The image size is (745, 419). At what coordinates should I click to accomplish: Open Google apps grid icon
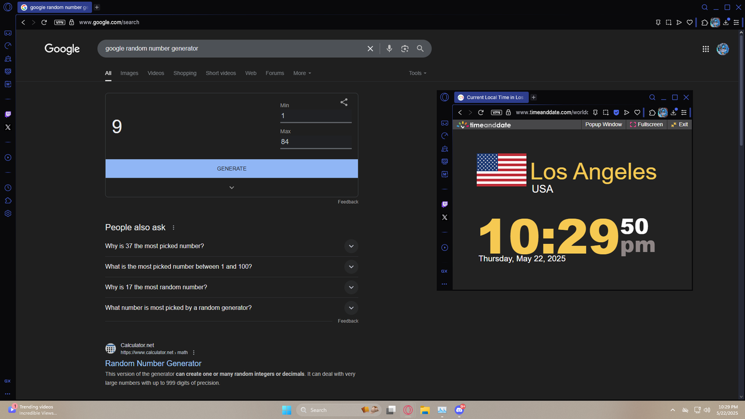705,49
